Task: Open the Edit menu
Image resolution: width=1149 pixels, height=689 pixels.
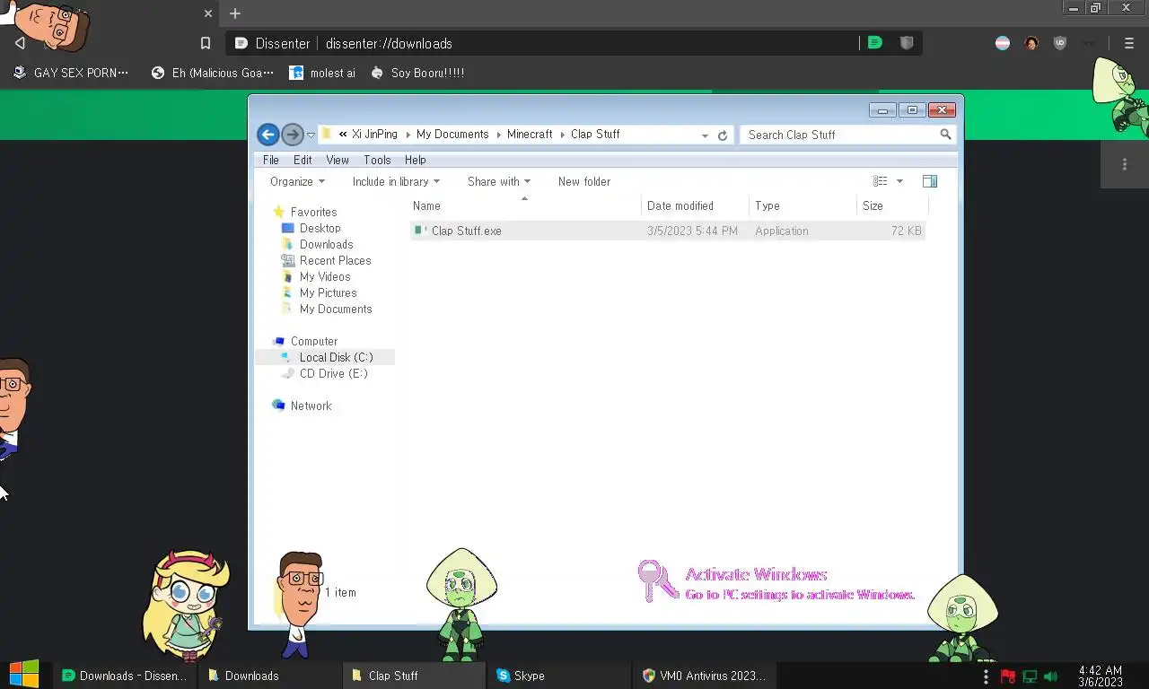Action: click(x=303, y=160)
